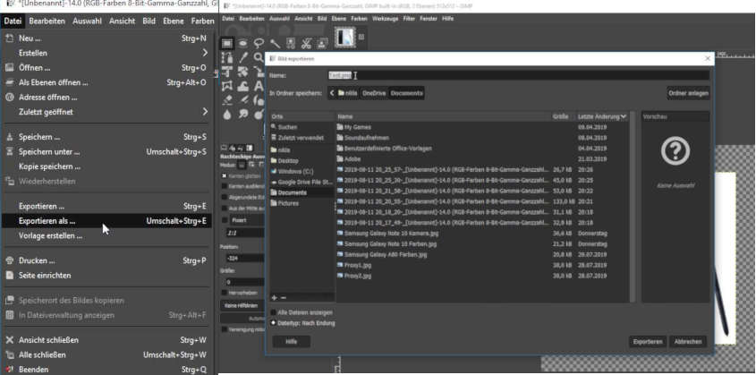Expand Dateityp: Nach Endung selector
The image size is (756, 375).
coord(274,323)
